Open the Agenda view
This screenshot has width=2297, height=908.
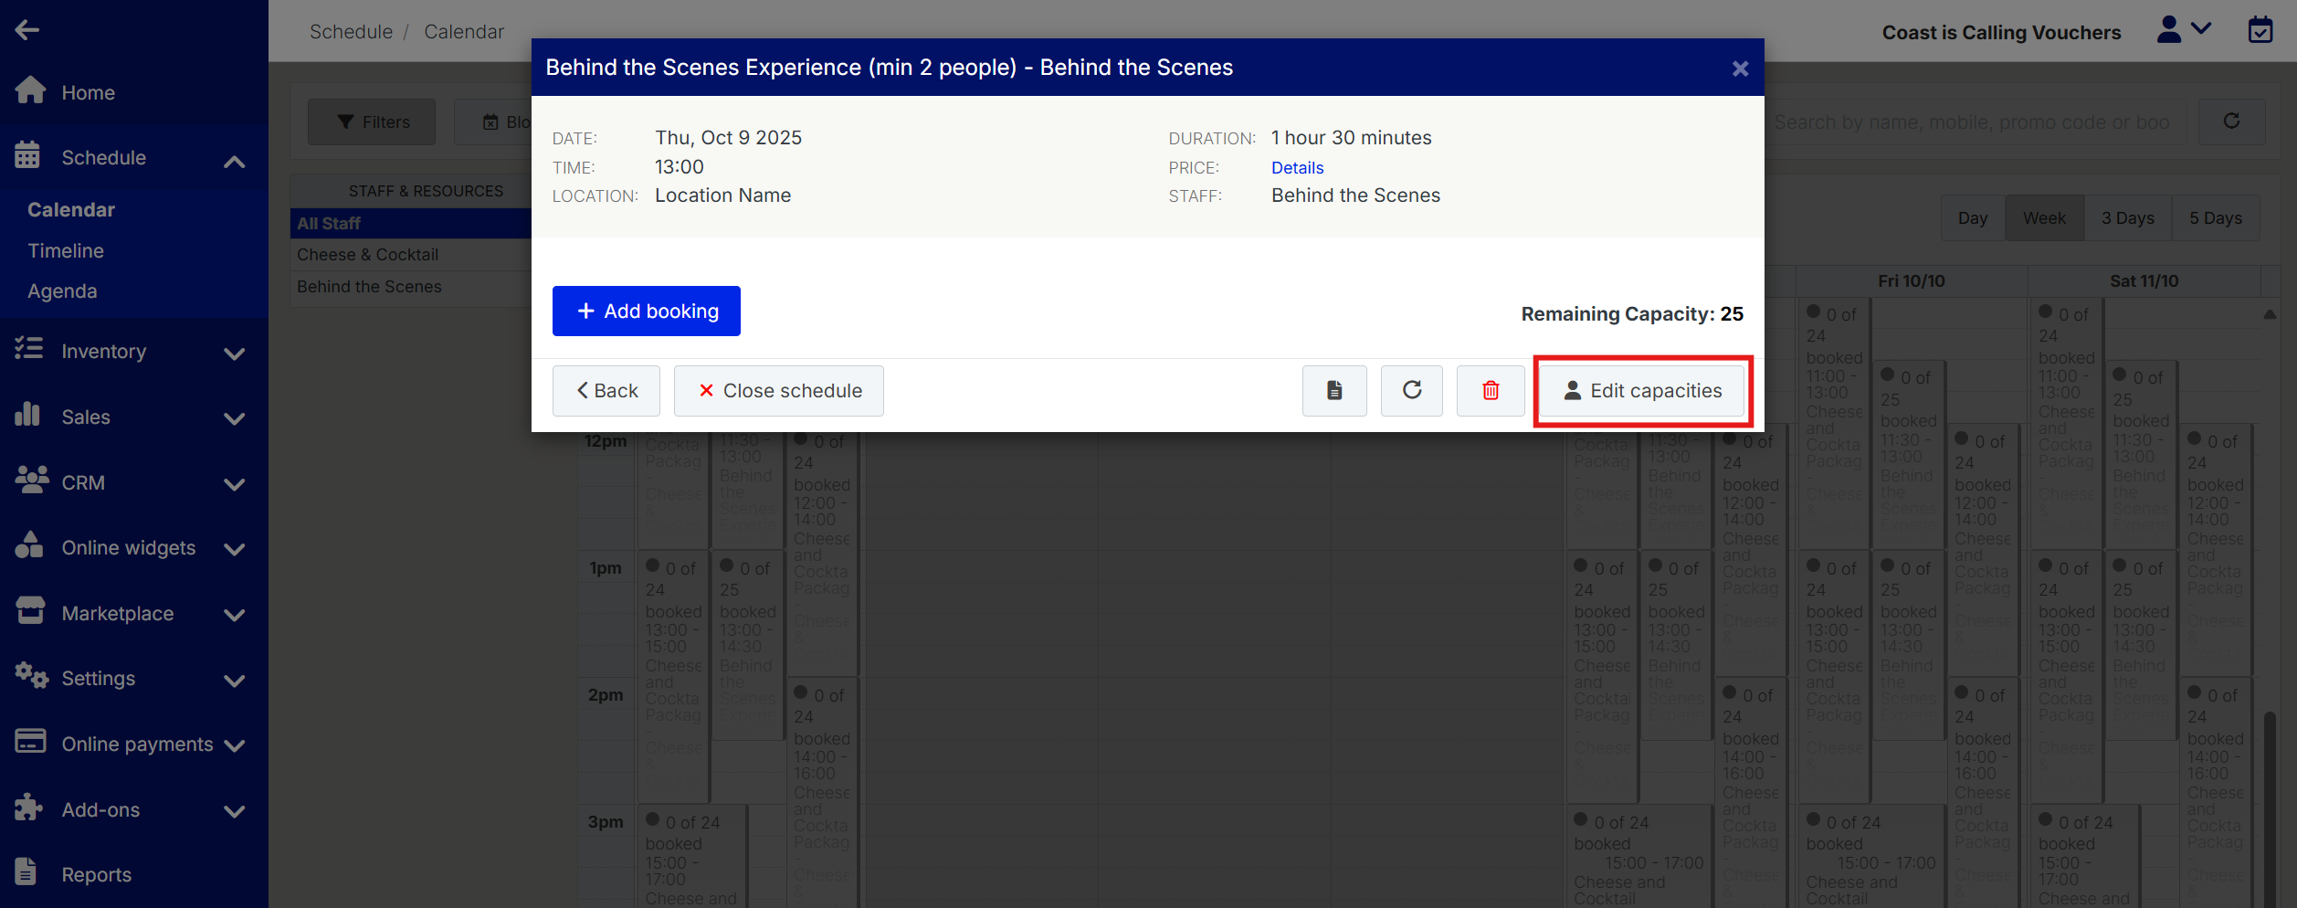point(62,290)
